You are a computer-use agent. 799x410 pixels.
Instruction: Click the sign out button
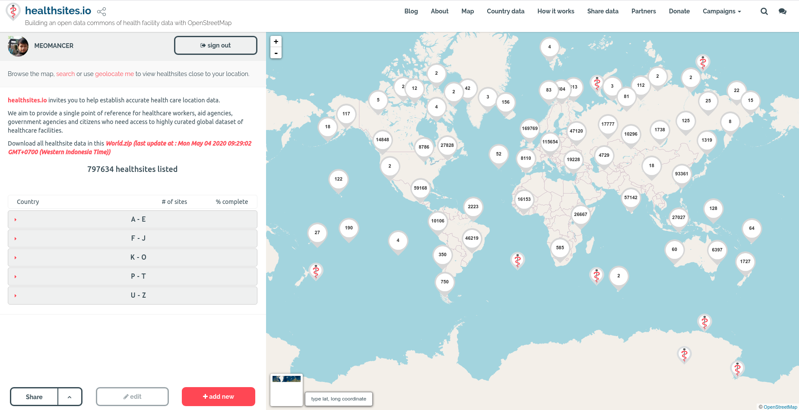click(216, 45)
